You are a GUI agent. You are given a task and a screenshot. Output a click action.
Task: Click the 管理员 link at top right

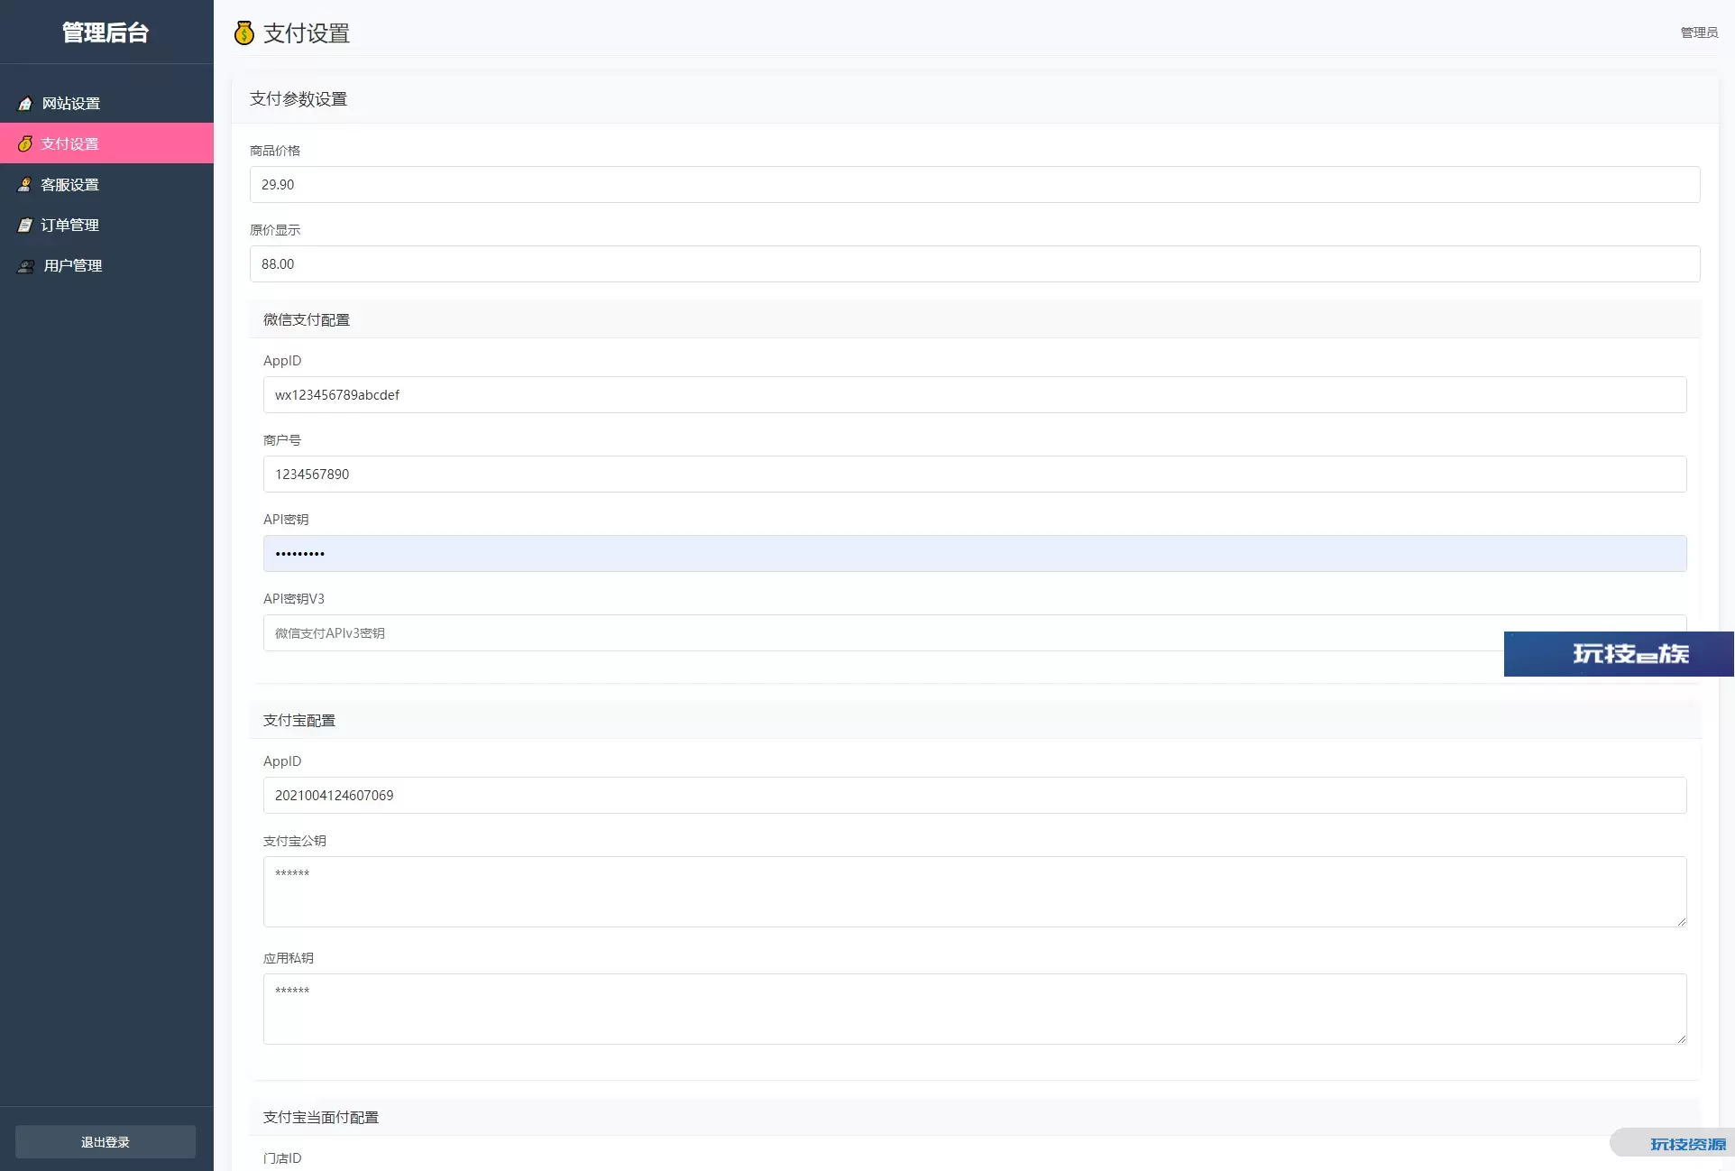(1699, 32)
